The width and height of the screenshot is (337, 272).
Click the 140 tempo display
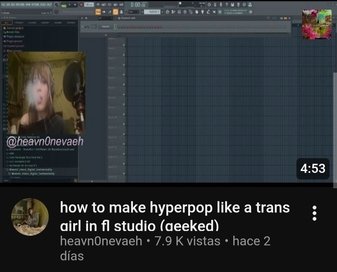tap(89, 4)
